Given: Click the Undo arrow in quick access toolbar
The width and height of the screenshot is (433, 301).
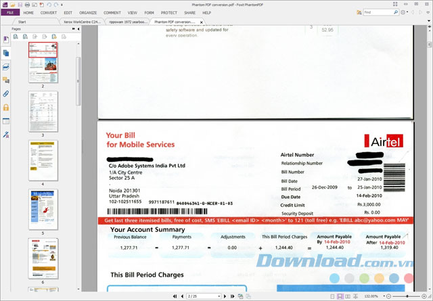Looking at the screenshot, I should (x=49, y=5).
